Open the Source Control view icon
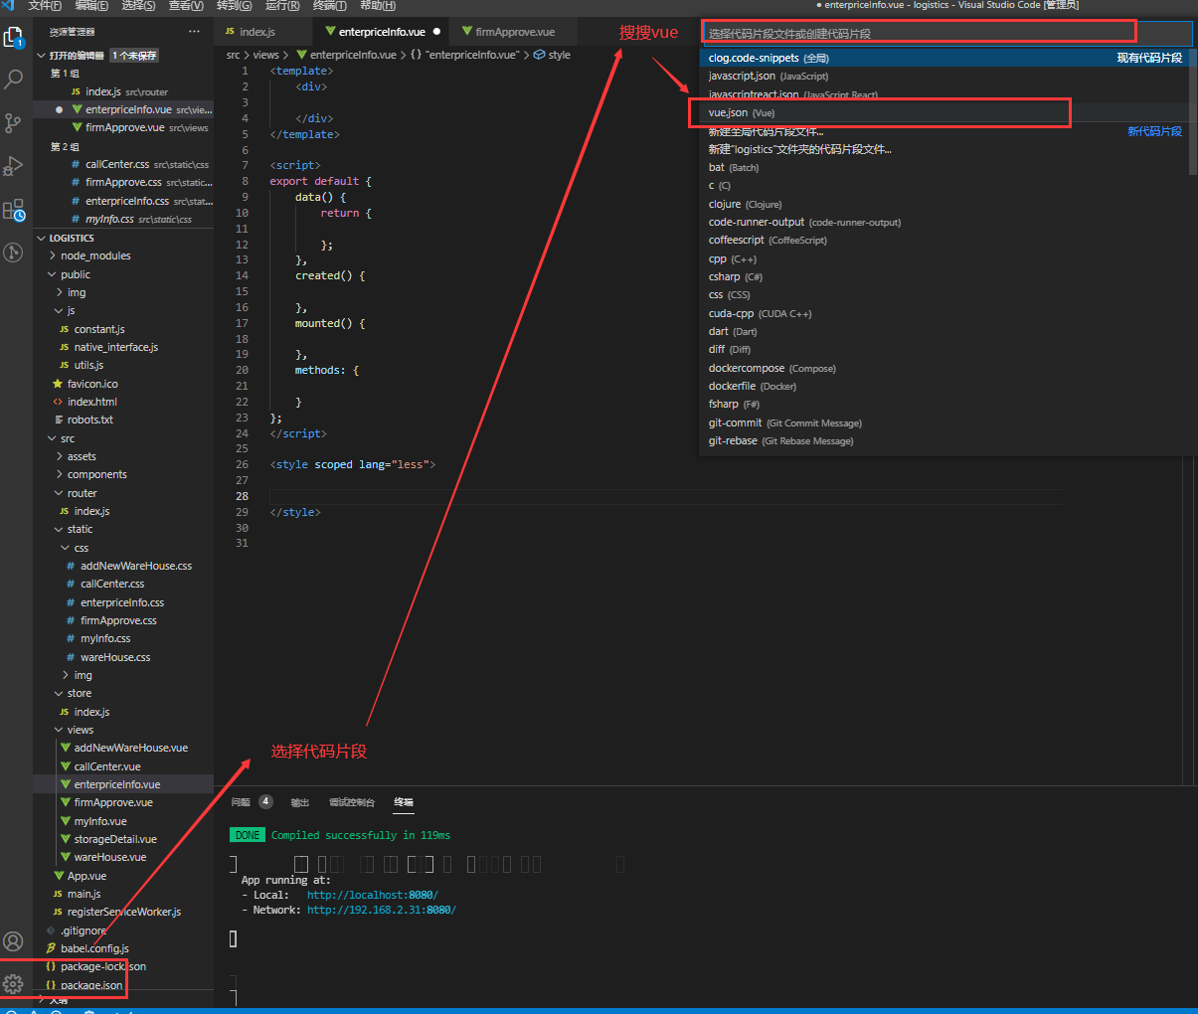The height and width of the screenshot is (1014, 1198). (13, 122)
